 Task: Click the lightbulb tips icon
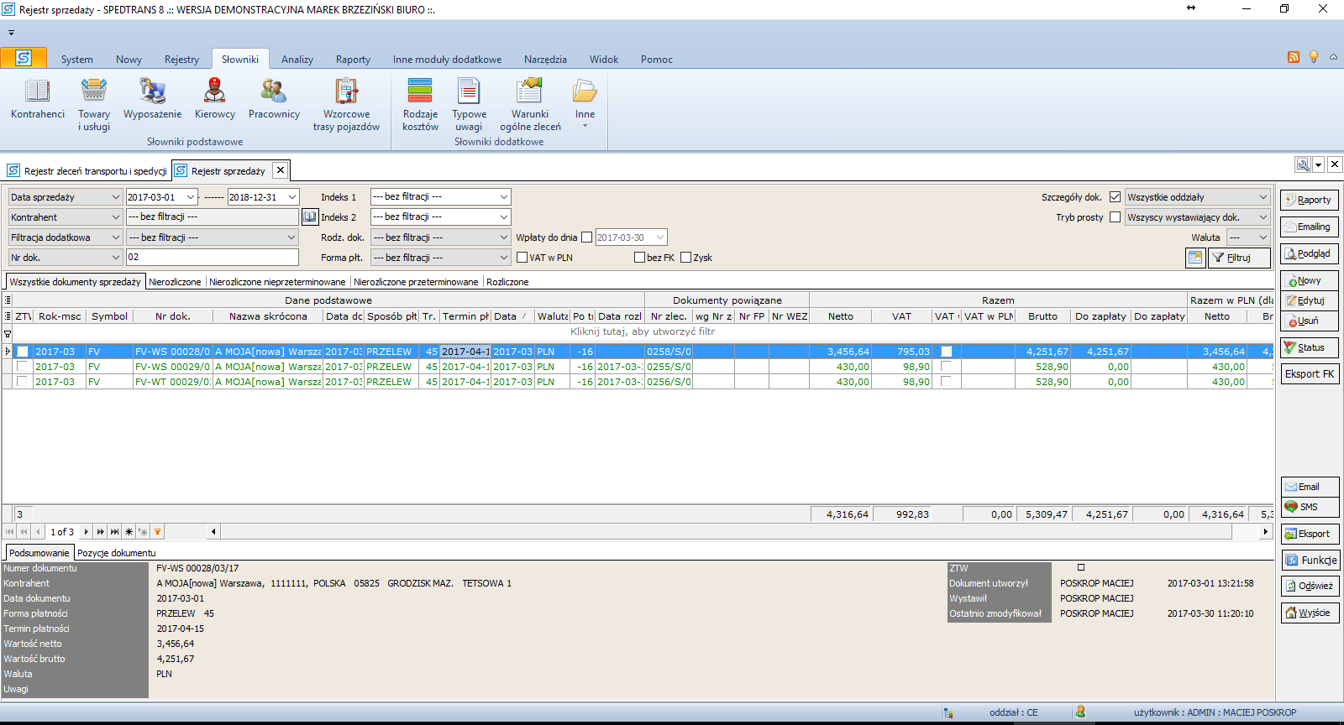coord(1314,57)
